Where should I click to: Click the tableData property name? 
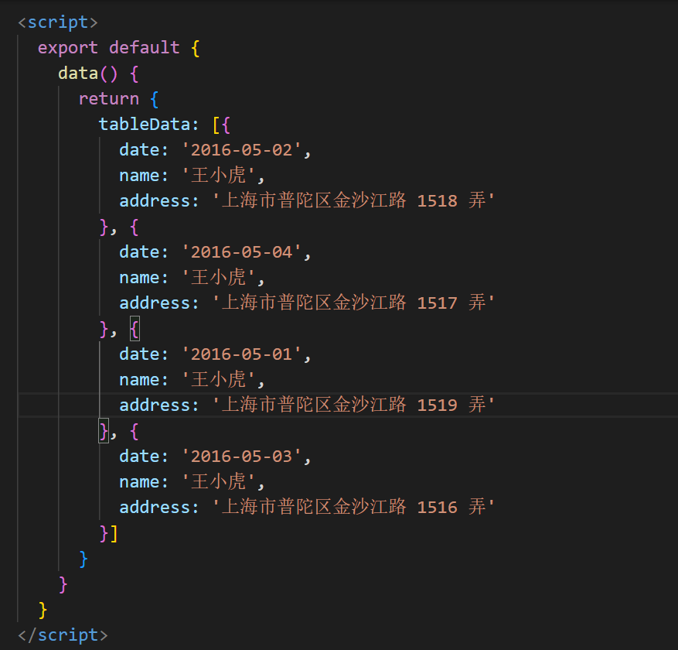[x=145, y=125]
